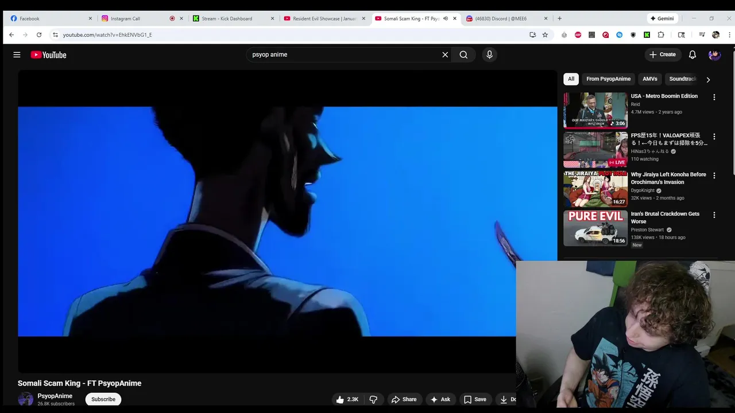Open the Jiraiya Left Konoha thumbnail

click(x=595, y=189)
